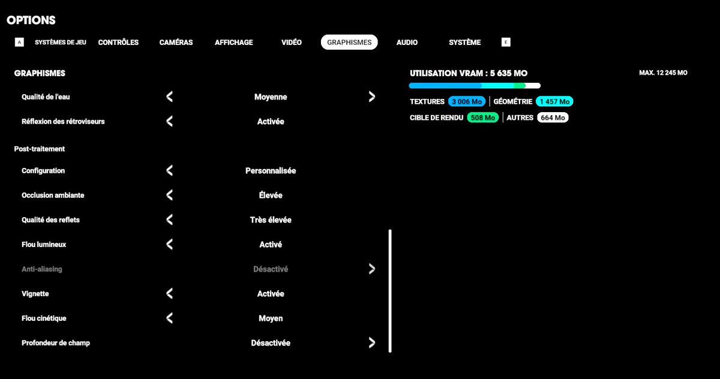Image resolution: width=720 pixels, height=379 pixels.
Task: Click left arrow for Flou lumineux
Action: [x=170, y=245]
